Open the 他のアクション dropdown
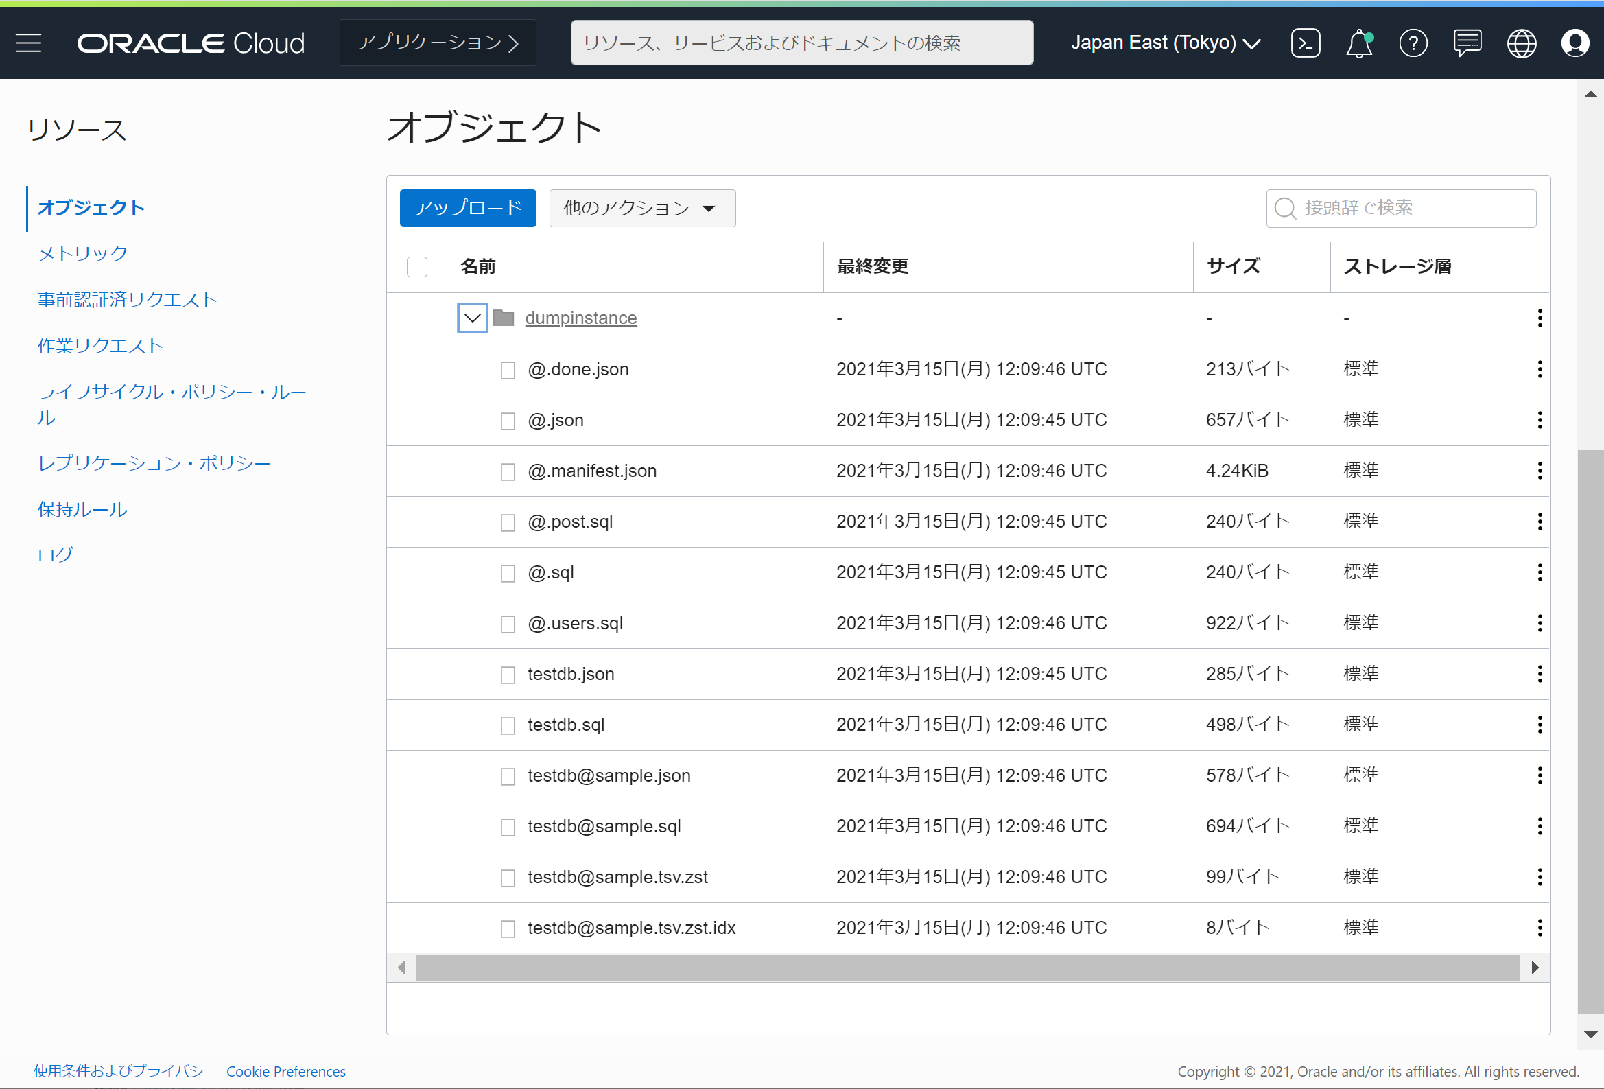 click(x=642, y=208)
